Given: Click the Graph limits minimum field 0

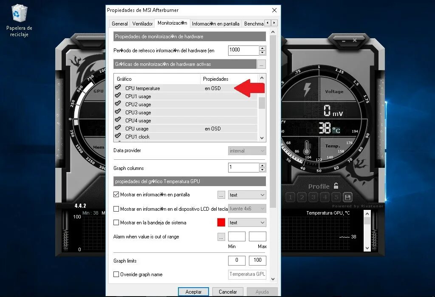Looking at the screenshot, I should (x=237, y=260).
